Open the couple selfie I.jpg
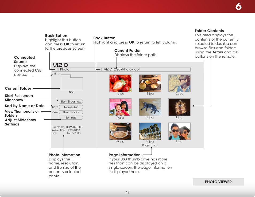Viewport: 255px width, 197px height. [179, 131]
